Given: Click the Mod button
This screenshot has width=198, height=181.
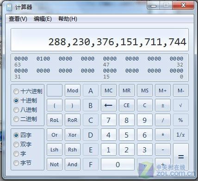Looking at the screenshot, I should pos(73,90).
